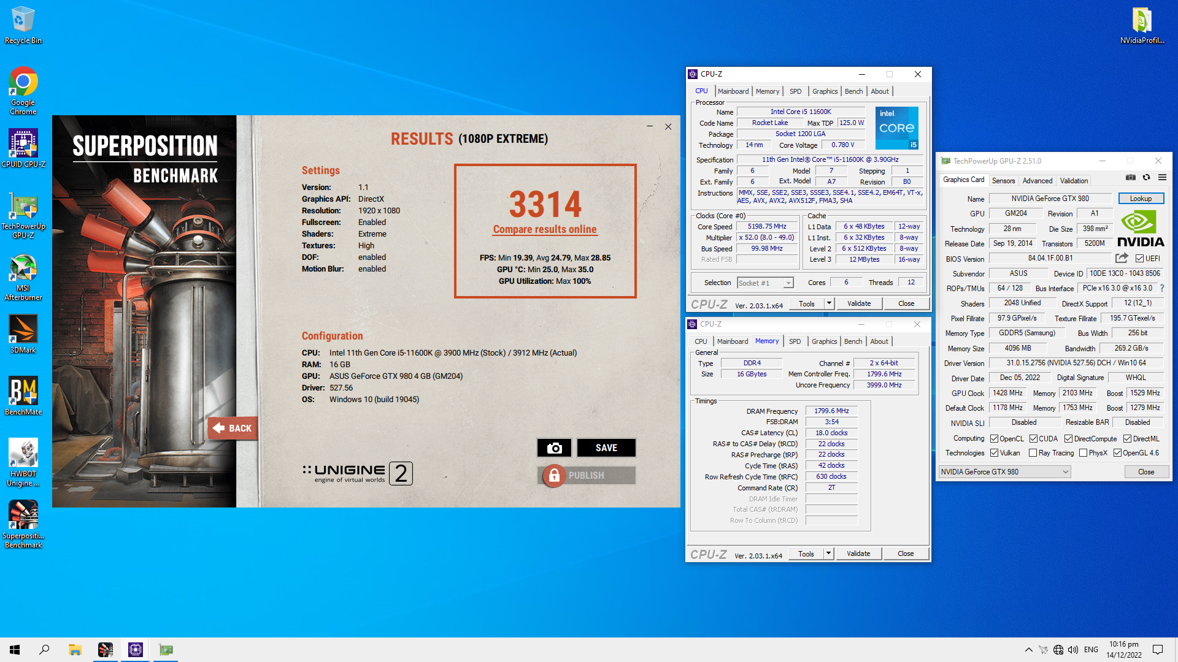1178x662 pixels.
Task: Launch Google Chrome from desktop
Action: pyautogui.click(x=23, y=91)
